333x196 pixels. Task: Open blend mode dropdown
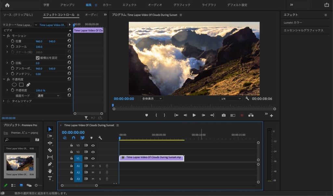pos(48,96)
